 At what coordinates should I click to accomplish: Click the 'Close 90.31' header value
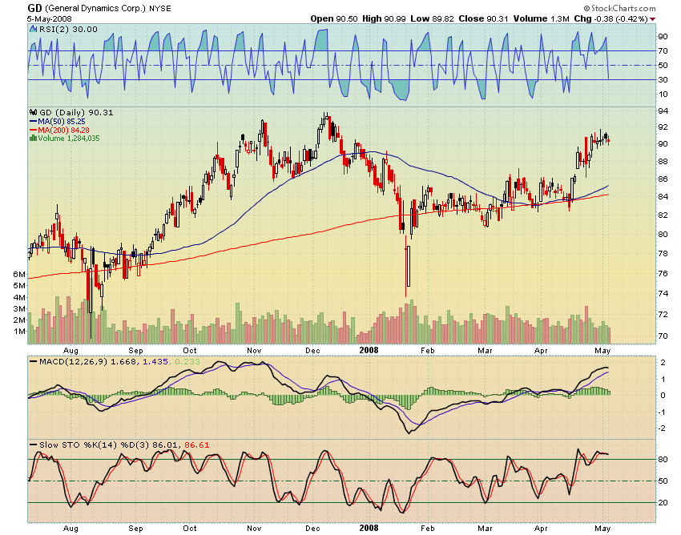click(x=483, y=18)
